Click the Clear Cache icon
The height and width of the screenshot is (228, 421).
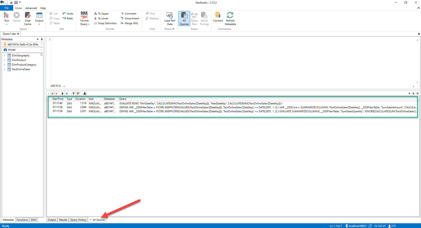coord(28,16)
